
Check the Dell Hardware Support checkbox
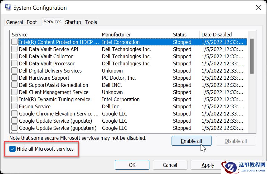coord(14,78)
